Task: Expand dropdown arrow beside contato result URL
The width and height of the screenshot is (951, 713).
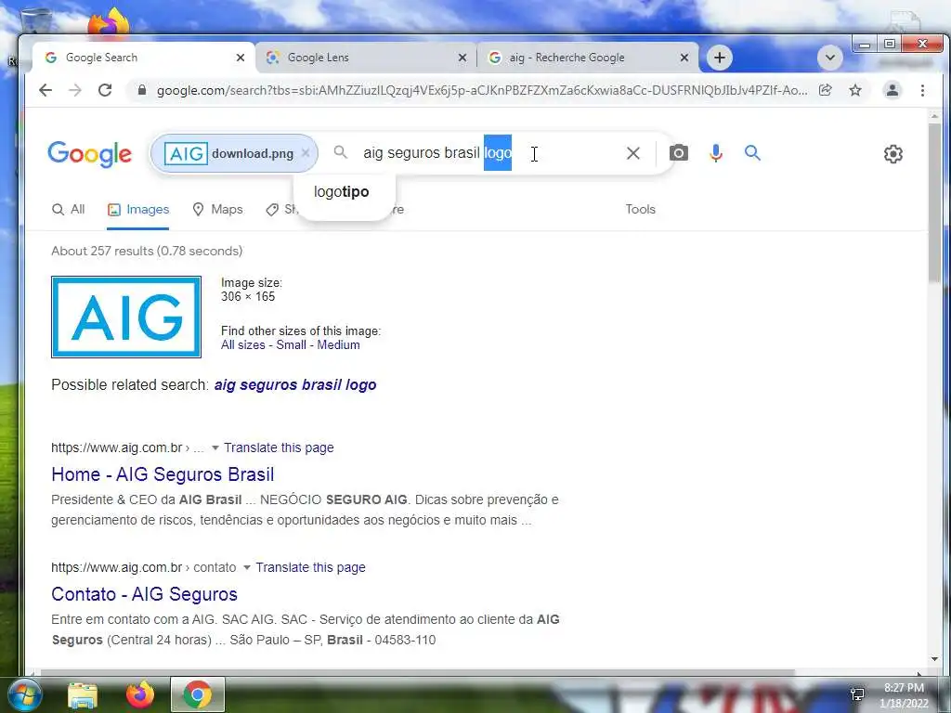Action: click(x=246, y=568)
